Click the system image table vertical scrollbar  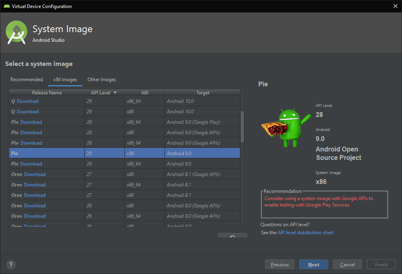click(242, 127)
